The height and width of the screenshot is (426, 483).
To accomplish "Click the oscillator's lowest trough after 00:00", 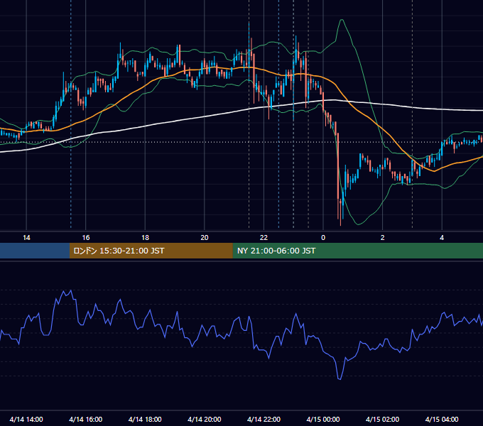I will tap(340, 379).
